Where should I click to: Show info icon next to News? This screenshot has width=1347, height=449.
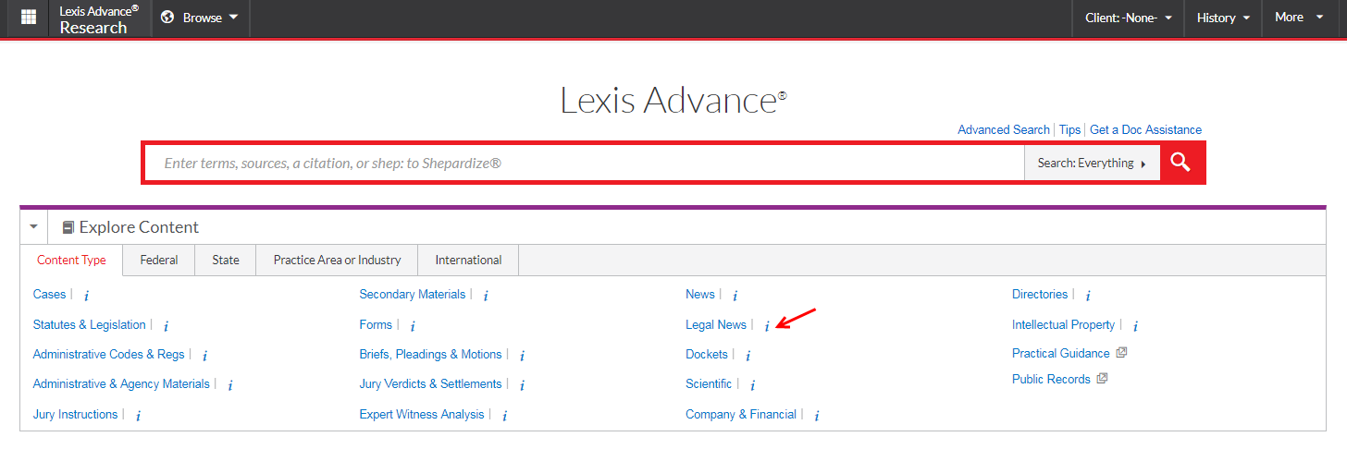735,297
